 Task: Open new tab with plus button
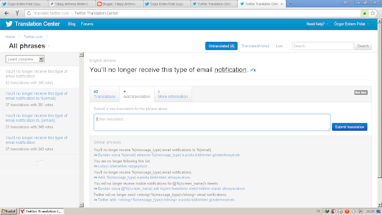point(291,4)
